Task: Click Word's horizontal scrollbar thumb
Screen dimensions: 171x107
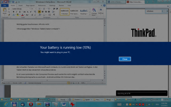Action: [47, 80]
